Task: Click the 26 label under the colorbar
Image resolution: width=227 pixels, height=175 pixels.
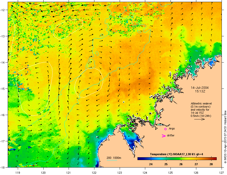Action: point(181,164)
